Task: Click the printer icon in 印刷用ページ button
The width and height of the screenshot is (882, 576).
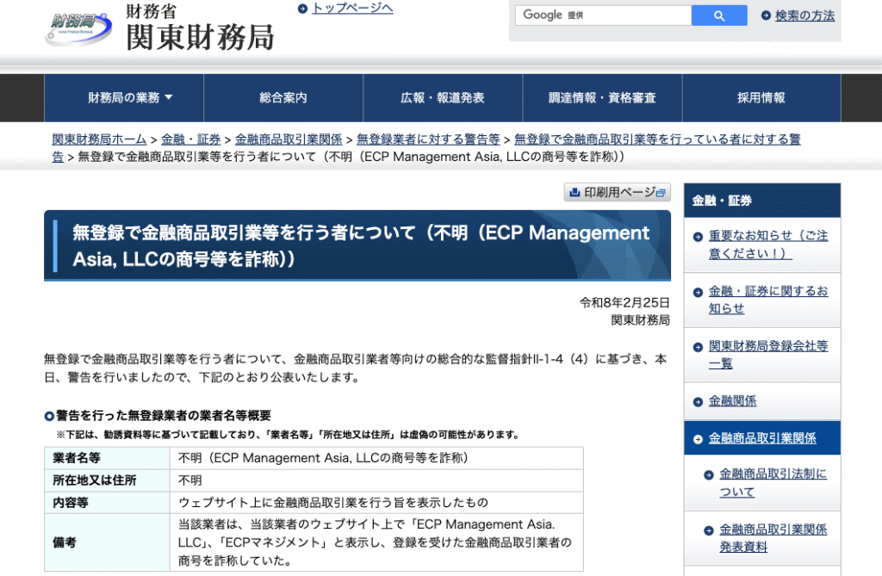Action: pos(575,192)
